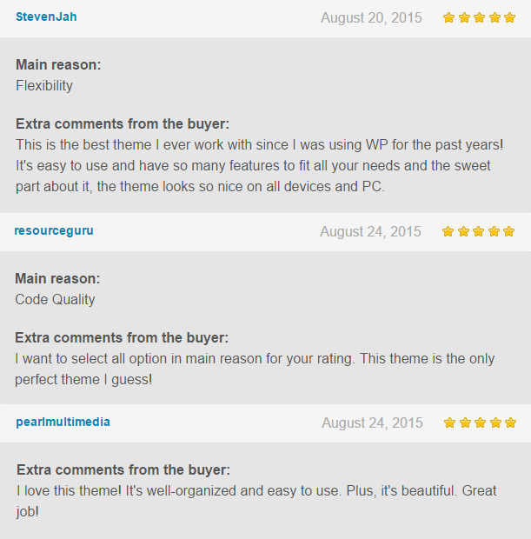
Task: Open the resourceguru user profile link
Action: (x=54, y=230)
